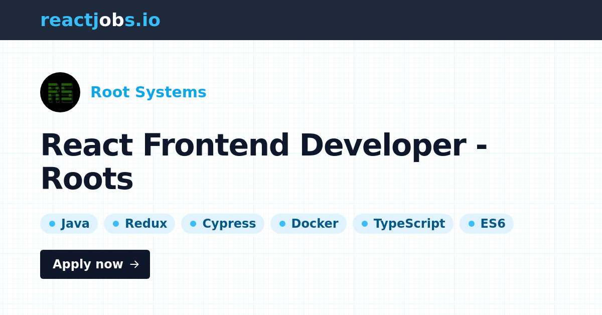602x315 pixels.
Task: Click the Root Systems company logo icon
Action: tap(60, 92)
